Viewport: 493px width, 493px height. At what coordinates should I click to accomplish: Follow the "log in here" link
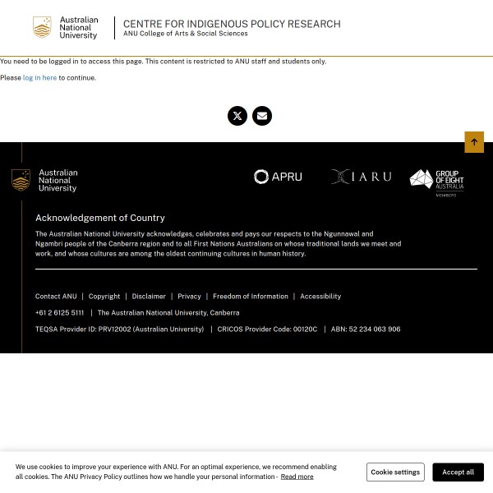[39, 78]
